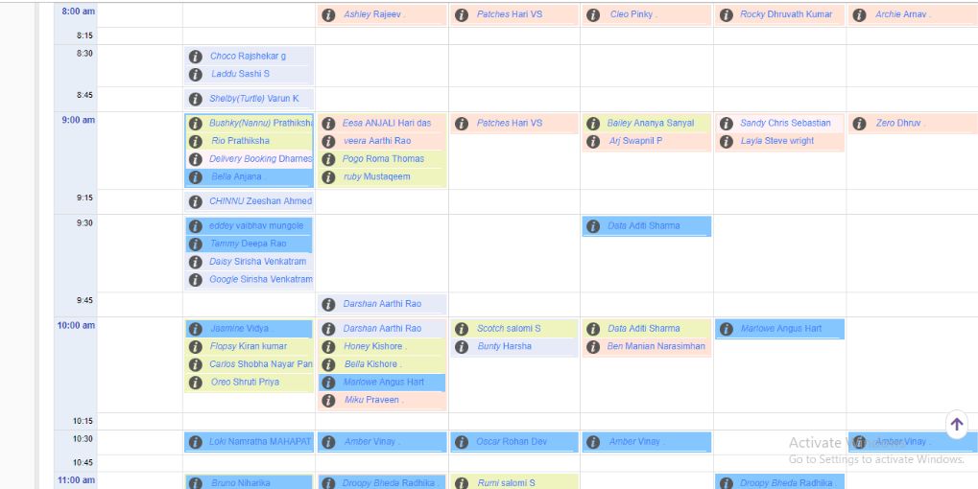Click info icon for Google Sirisha Venkatram
The height and width of the screenshot is (489, 978).
click(195, 280)
